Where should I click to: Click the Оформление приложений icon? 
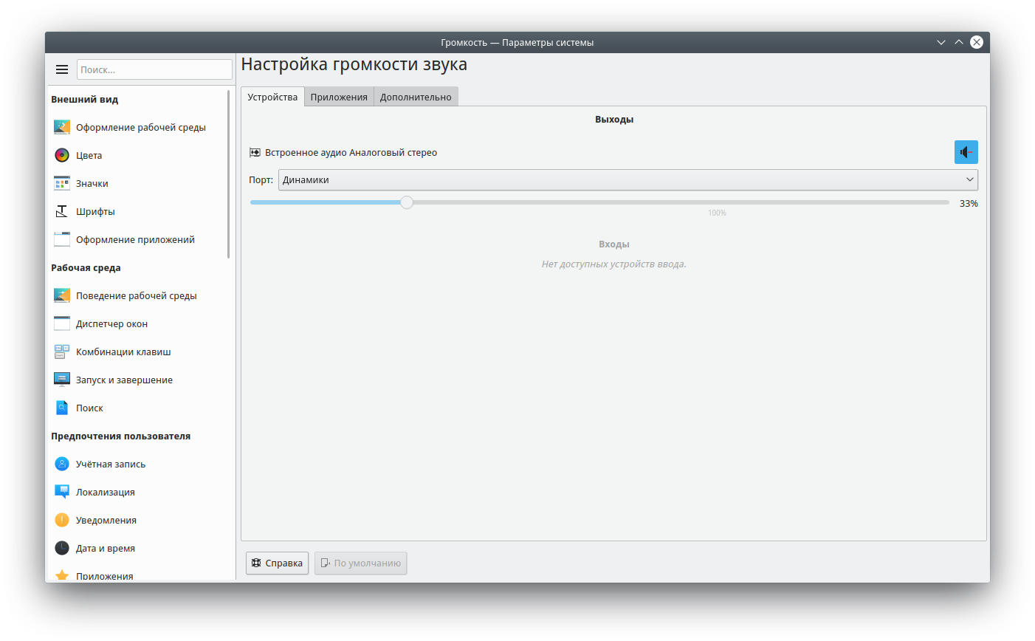click(x=62, y=239)
